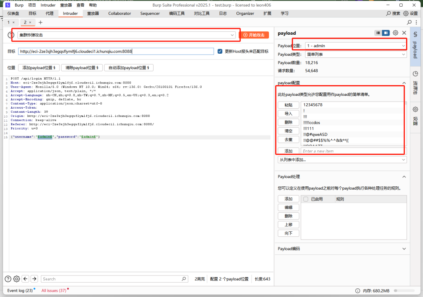Screen dimensions: 423x297
Task: Go to next search match arrow
Action: click(34, 279)
